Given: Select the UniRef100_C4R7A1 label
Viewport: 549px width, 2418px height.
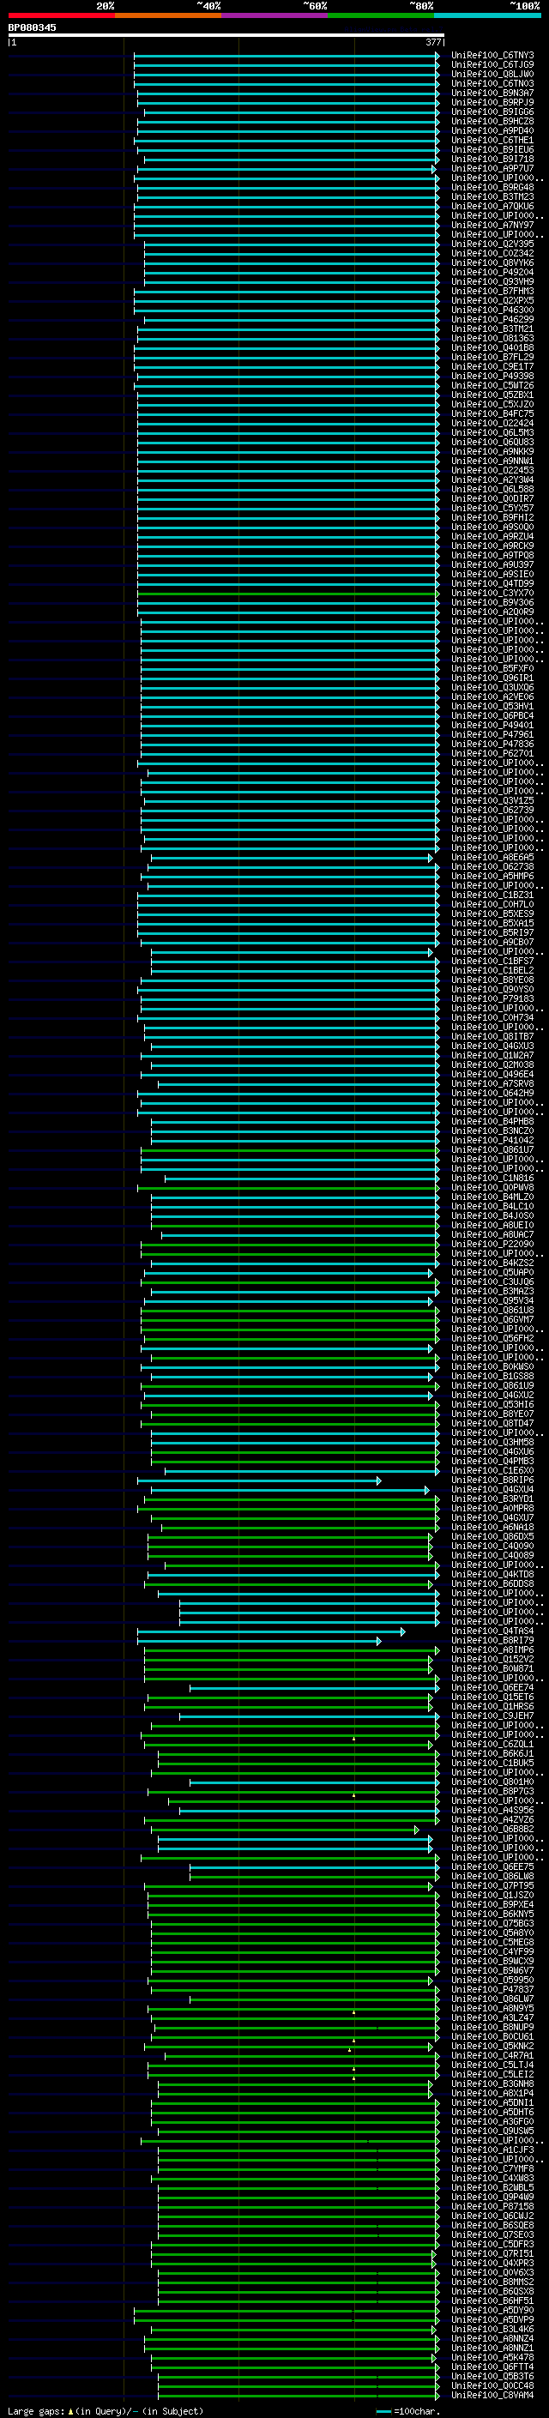Looking at the screenshot, I should coord(492,2056).
